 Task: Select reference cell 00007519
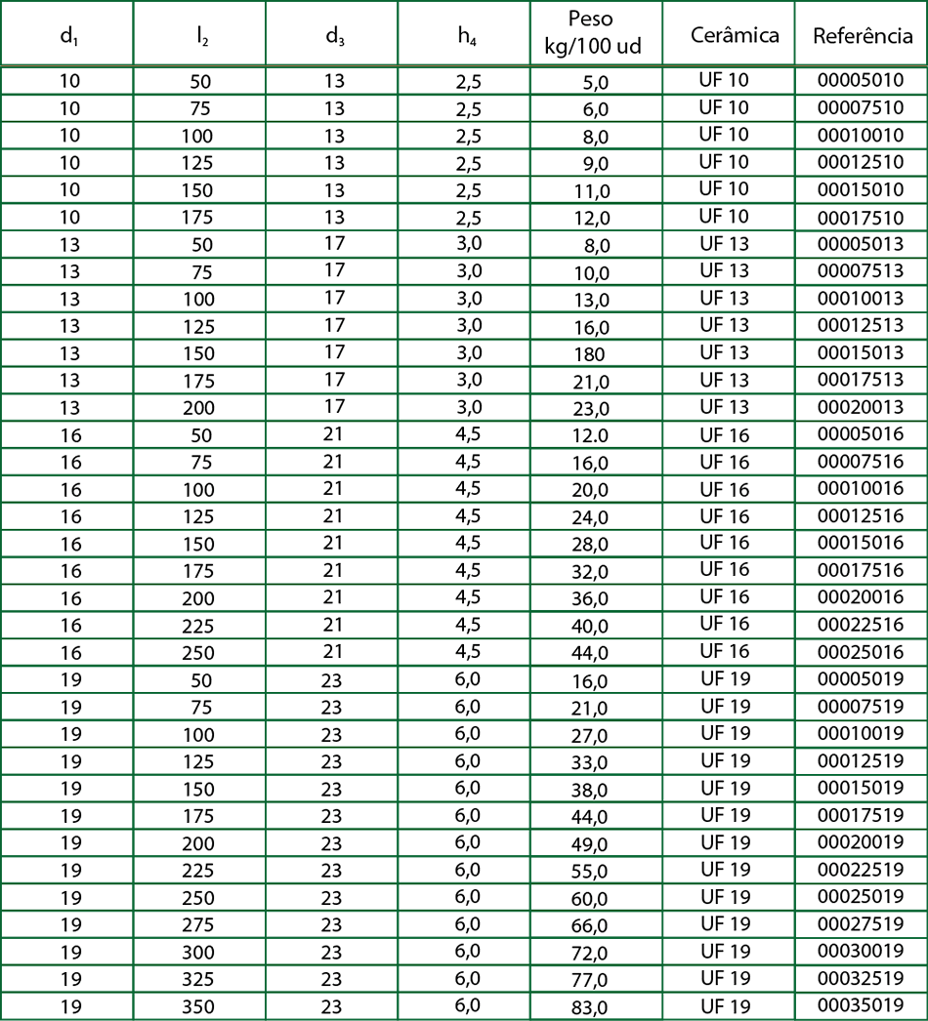click(x=861, y=707)
